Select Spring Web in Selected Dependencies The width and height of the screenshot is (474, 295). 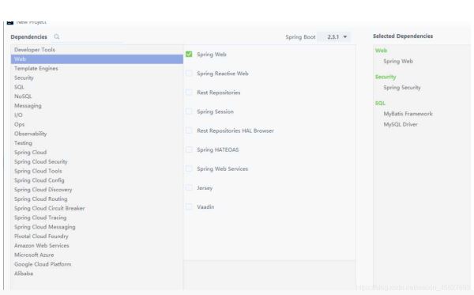(x=398, y=61)
